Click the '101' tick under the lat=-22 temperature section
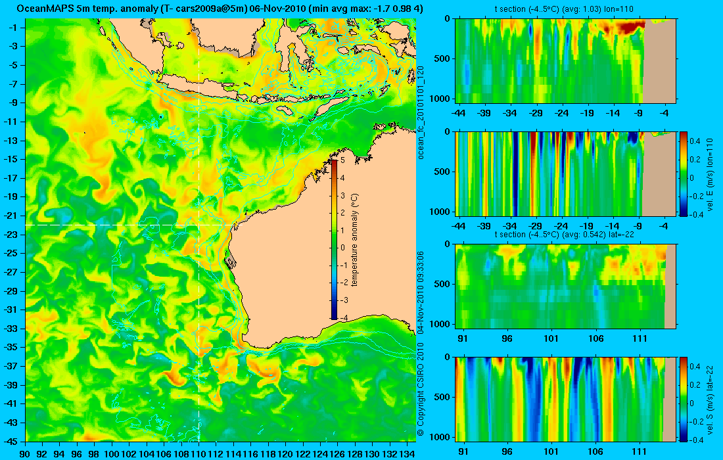The width and height of the screenshot is (723, 460). [x=551, y=338]
